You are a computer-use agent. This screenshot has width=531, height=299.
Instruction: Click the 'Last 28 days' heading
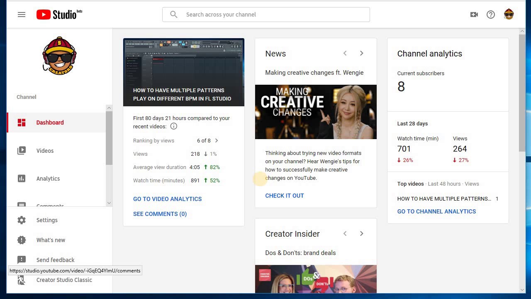coord(412,124)
